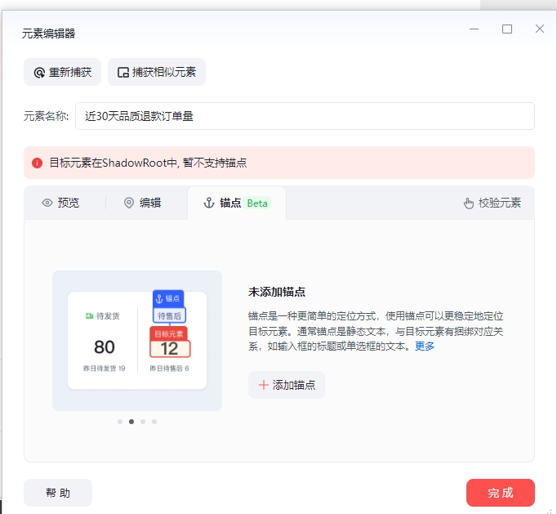Click the ShadowRoot warning message text
This screenshot has height=514, width=557.
[148, 163]
